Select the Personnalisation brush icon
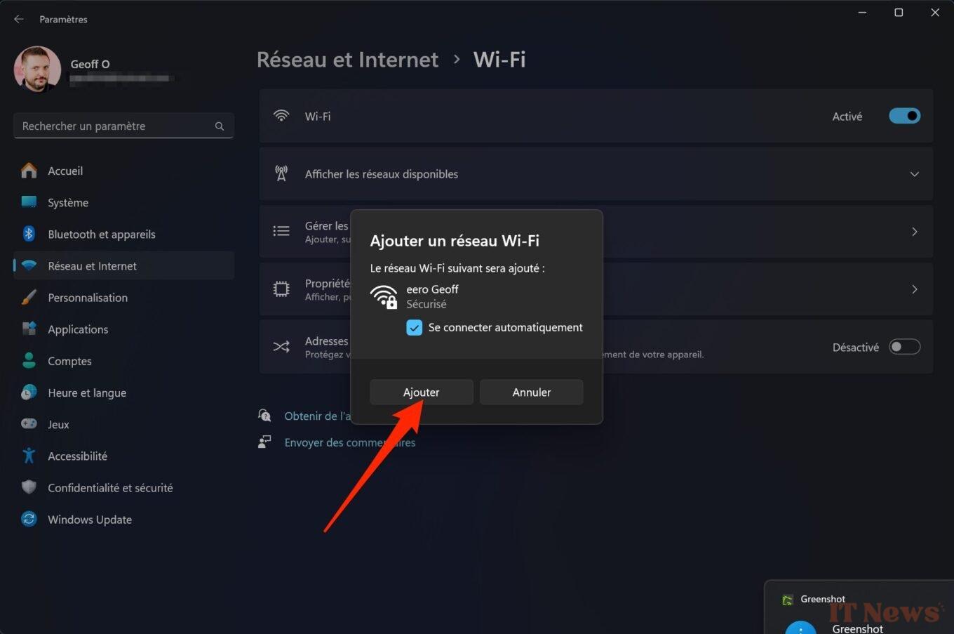 point(29,297)
